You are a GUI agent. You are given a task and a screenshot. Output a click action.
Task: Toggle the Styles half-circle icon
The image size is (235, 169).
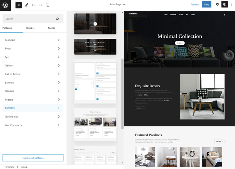click(x=224, y=5)
